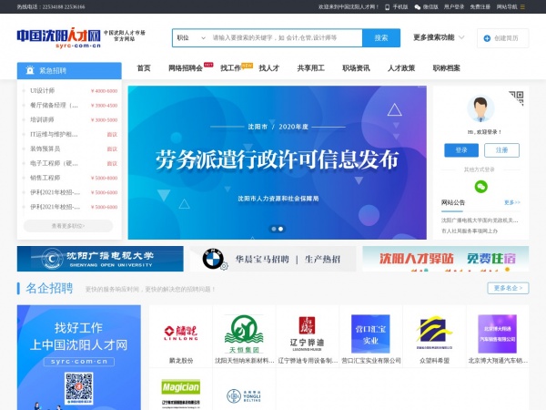Open 人才政策 navigation item
The height and width of the screenshot is (410, 546).
(401, 68)
